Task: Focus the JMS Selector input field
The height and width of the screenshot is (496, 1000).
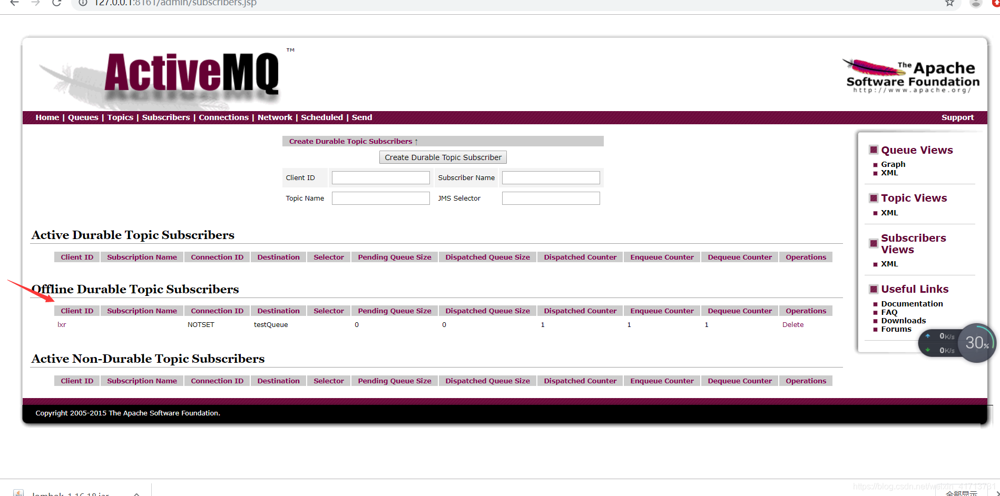Action: tap(551, 199)
